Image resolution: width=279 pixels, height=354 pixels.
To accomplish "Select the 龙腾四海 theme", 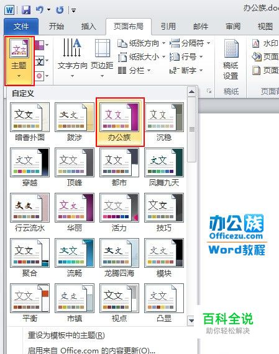I will click(x=119, y=258).
